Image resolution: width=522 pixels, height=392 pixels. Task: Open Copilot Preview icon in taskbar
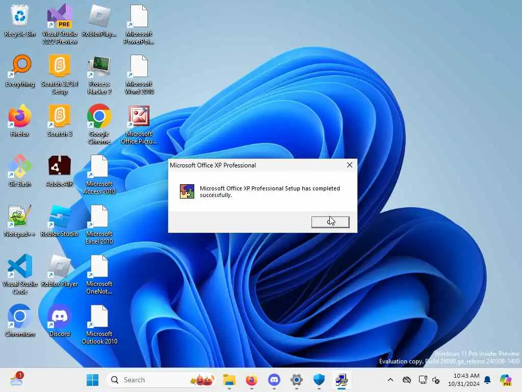tap(506, 380)
